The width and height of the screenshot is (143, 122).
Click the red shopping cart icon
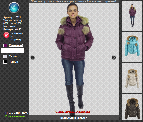point(6,35)
